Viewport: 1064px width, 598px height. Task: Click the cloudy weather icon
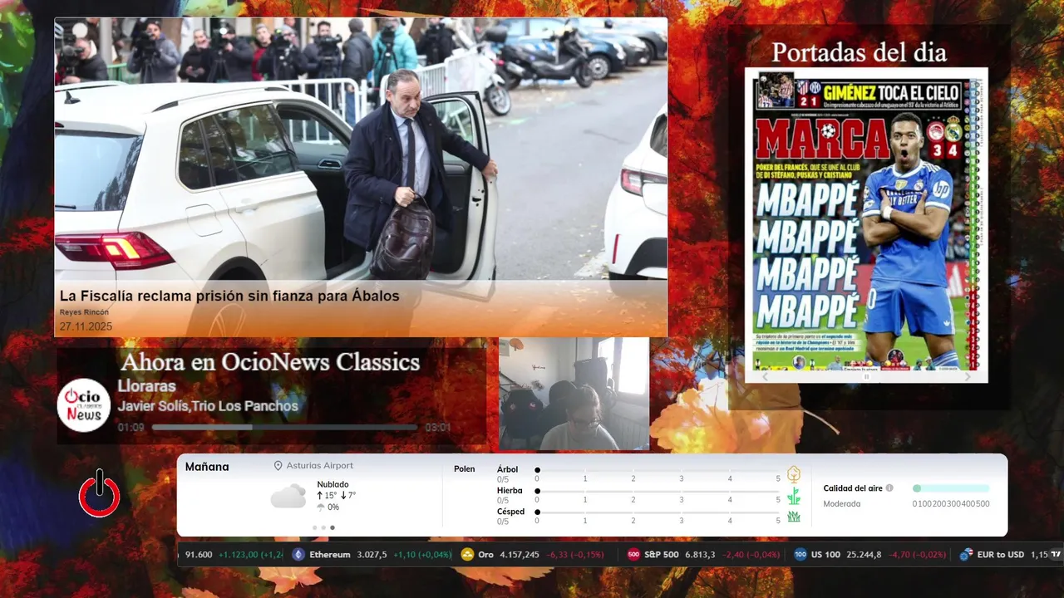[288, 497]
